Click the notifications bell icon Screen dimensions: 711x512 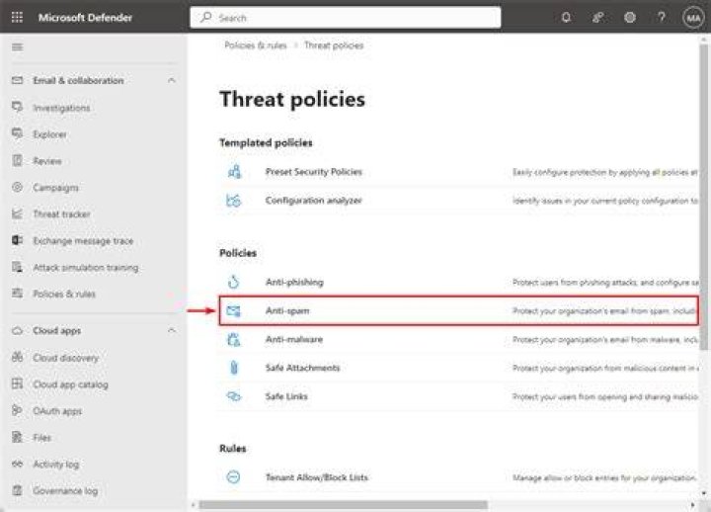pos(566,18)
